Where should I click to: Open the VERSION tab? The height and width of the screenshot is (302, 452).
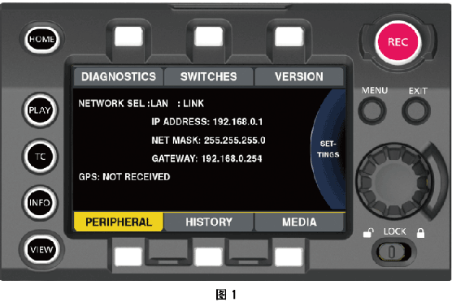(x=299, y=76)
